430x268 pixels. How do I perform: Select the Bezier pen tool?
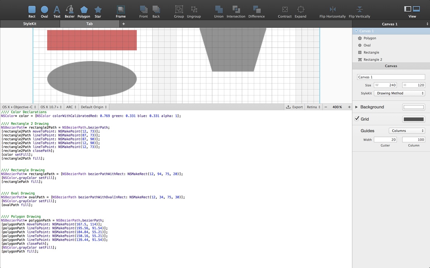pos(70,12)
